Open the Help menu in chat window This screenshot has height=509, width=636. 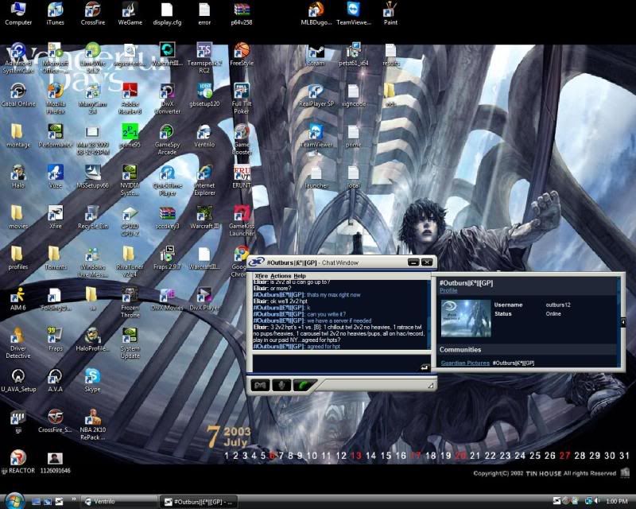(x=300, y=275)
